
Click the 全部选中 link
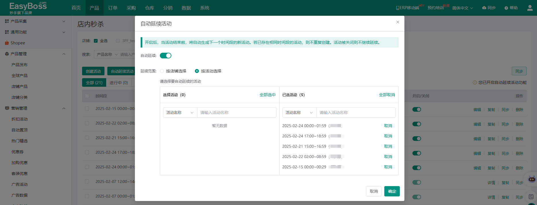point(267,95)
